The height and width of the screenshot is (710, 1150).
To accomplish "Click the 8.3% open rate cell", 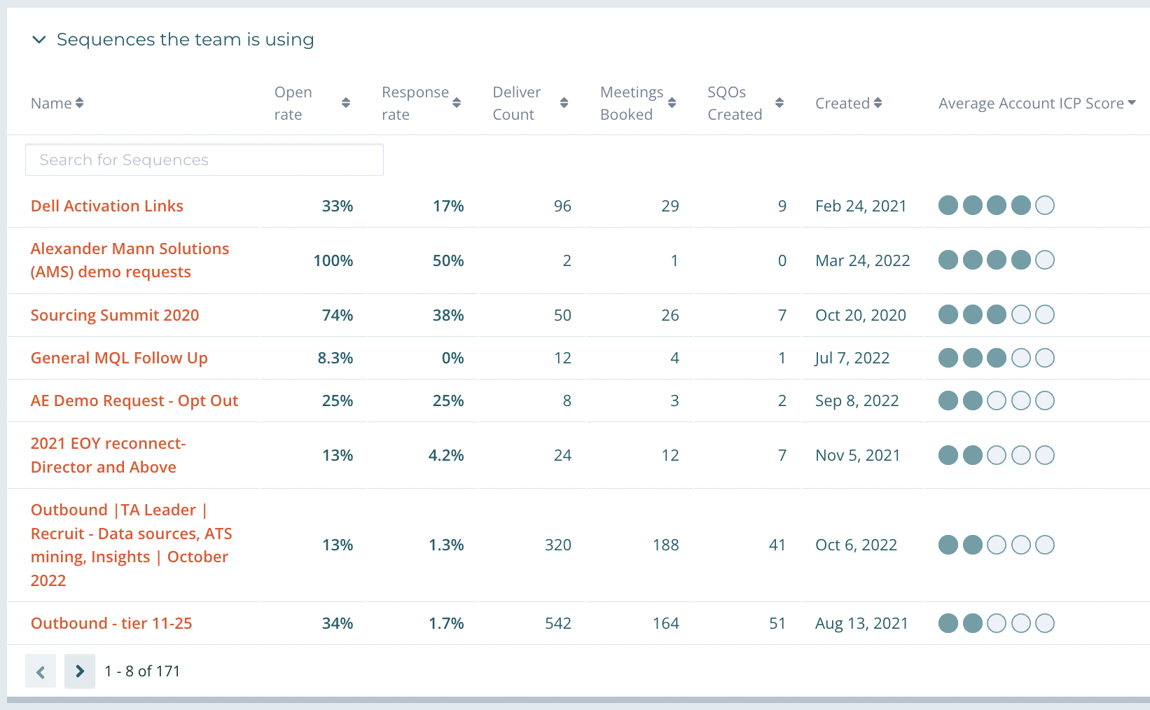I will tap(335, 358).
